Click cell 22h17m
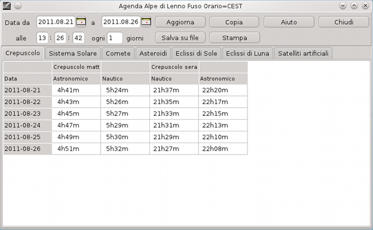 click(223, 102)
